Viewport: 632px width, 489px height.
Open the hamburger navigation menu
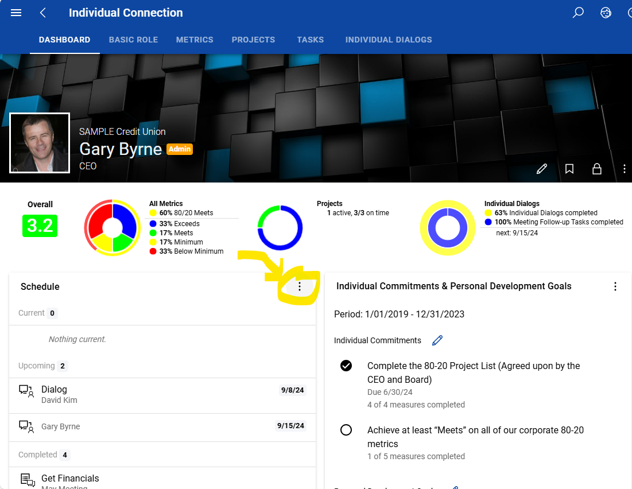(x=16, y=13)
